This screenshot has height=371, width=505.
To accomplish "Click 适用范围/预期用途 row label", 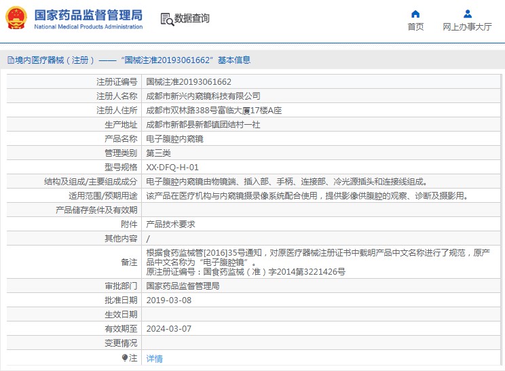I will click(103, 195).
